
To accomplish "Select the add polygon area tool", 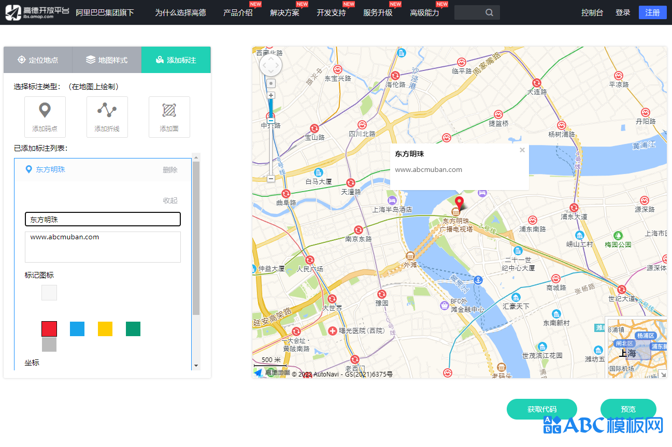I will click(169, 117).
